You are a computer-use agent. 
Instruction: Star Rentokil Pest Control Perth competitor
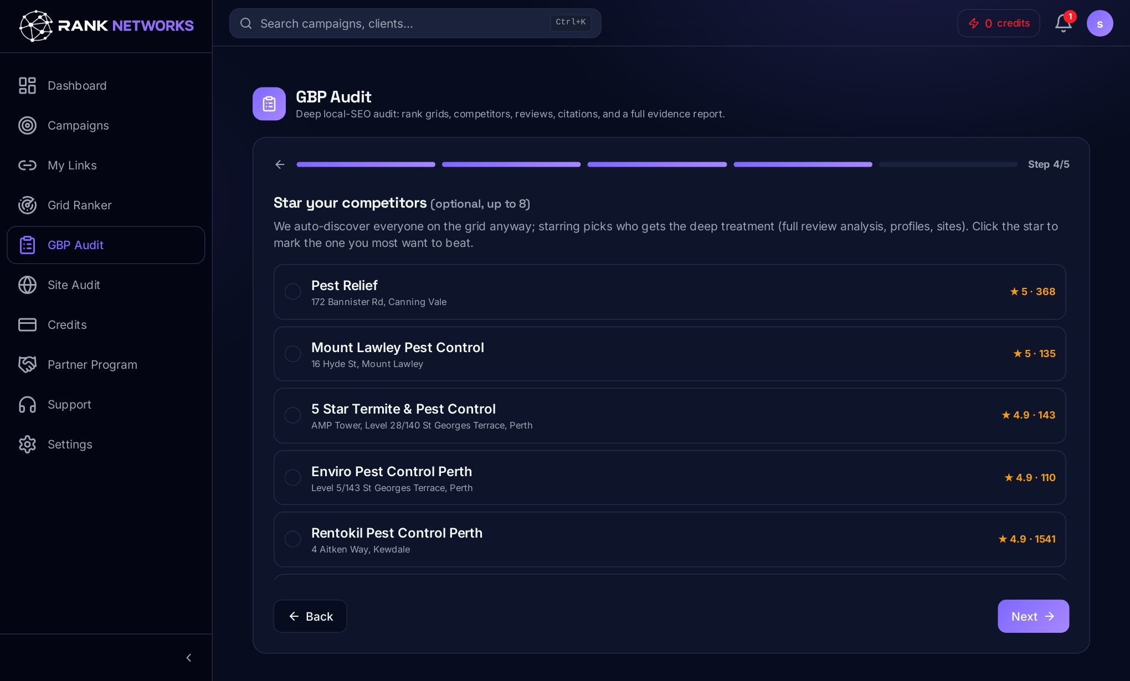click(x=292, y=539)
